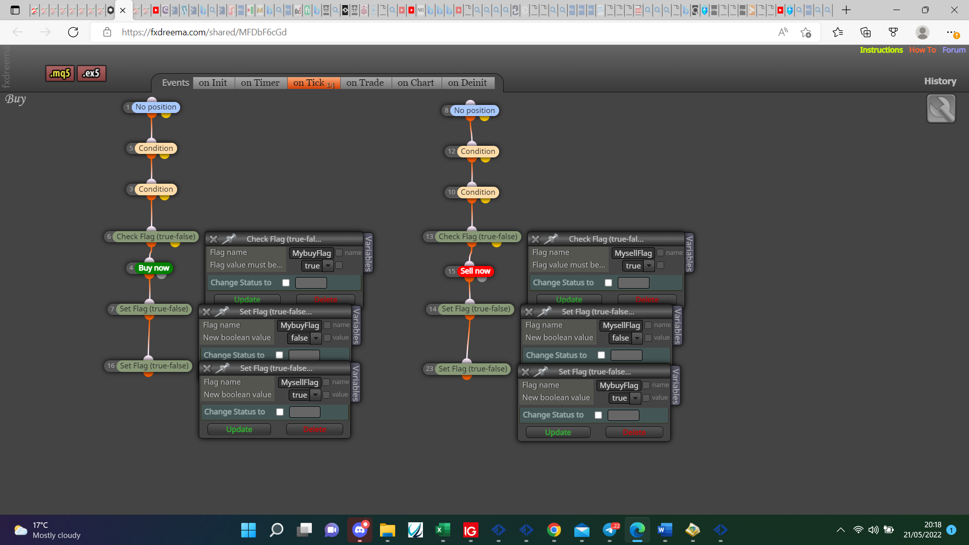Expand the false dropdown for MysellFlag Set Flag

(626, 338)
